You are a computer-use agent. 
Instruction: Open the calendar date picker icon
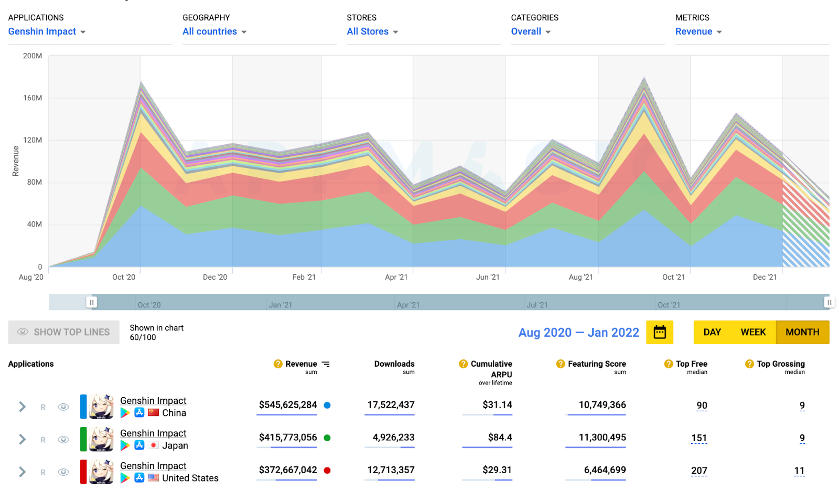(659, 332)
